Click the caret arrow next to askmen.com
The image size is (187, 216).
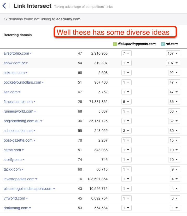(x=26, y=73)
